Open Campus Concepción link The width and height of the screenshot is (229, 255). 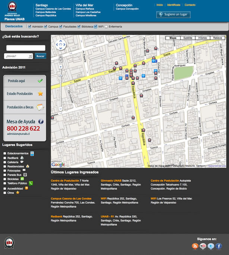coord(127,9)
